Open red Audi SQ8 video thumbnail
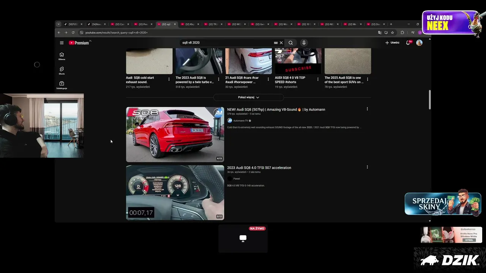This screenshot has width=486, height=273. 175,134
